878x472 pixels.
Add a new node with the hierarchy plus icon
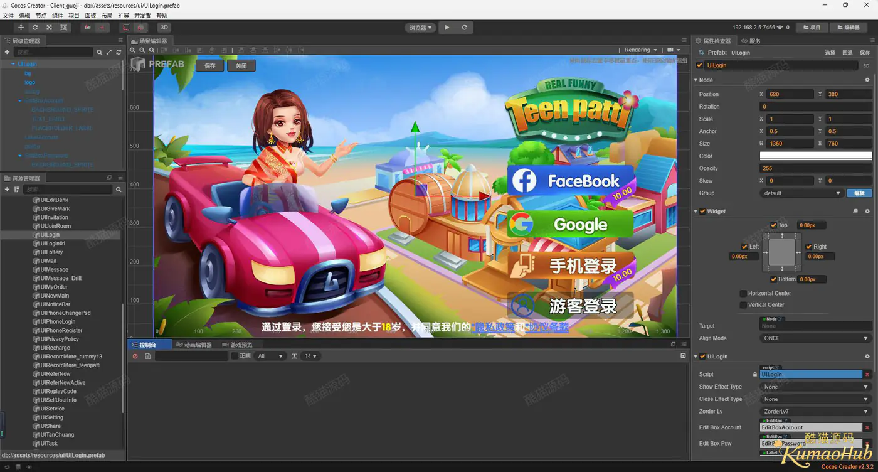(x=7, y=52)
